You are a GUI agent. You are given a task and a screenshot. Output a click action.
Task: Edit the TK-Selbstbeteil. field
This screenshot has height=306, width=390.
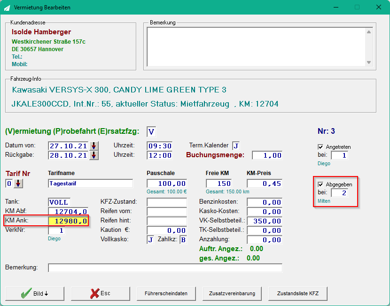pyautogui.click(x=265, y=230)
